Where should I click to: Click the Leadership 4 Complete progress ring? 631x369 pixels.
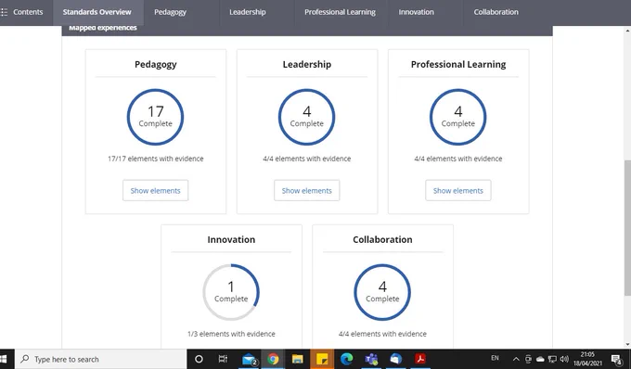(306, 117)
